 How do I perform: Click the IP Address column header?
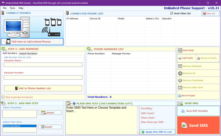click(77, 18)
